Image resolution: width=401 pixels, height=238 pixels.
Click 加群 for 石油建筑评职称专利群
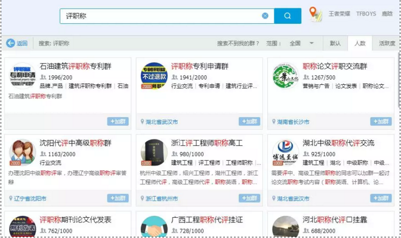tap(118, 121)
